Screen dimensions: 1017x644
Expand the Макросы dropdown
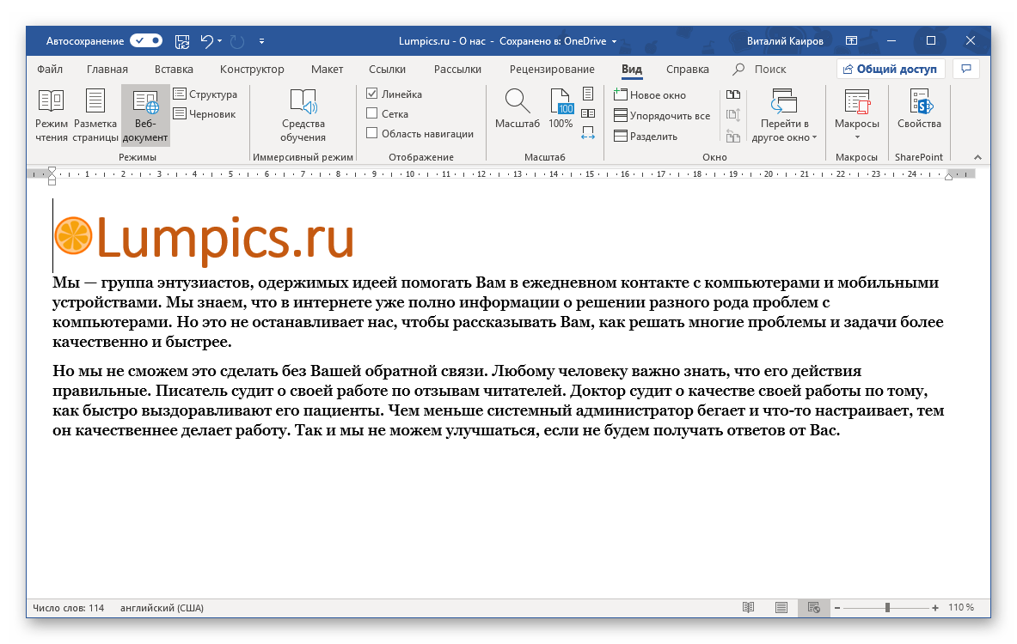pos(856,136)
